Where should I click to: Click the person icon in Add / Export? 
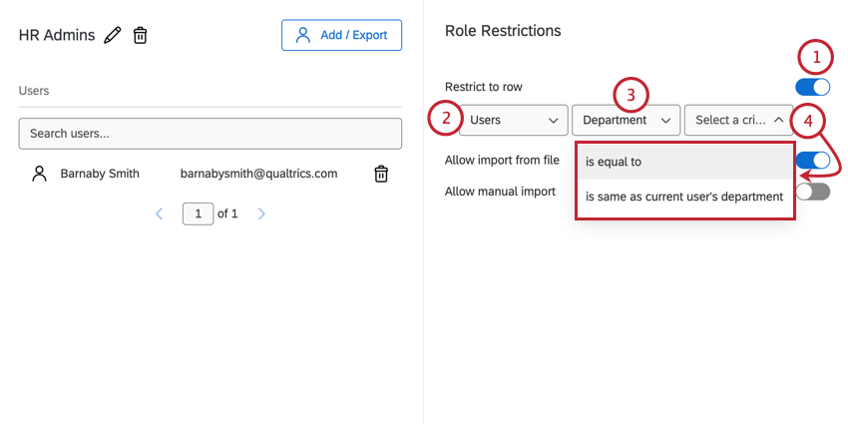coord(302,35)
